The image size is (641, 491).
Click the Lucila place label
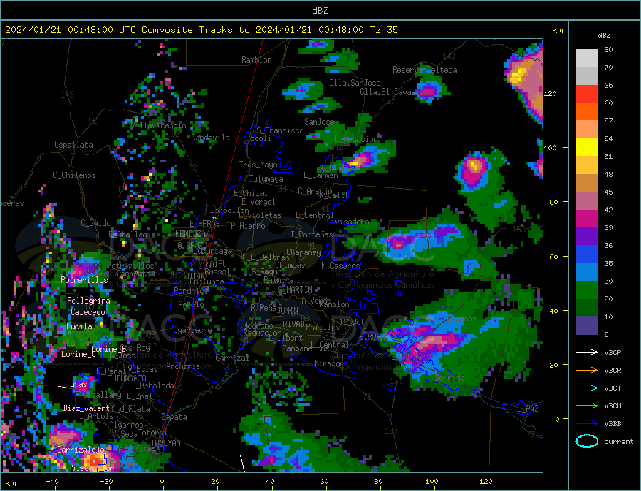click(x=79, y=326)
